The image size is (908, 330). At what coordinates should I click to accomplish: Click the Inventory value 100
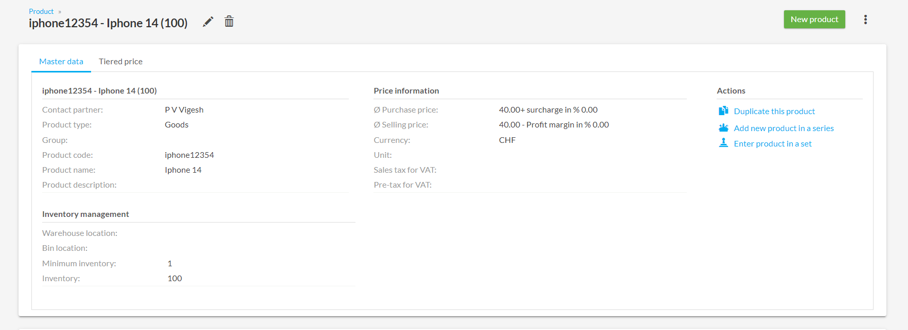(x=175, y=279)
